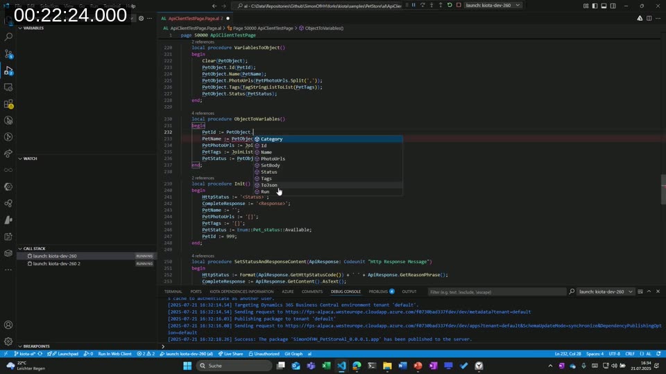
Task: Open the Remote Explorer view
Action: click(x=8, y=87)
